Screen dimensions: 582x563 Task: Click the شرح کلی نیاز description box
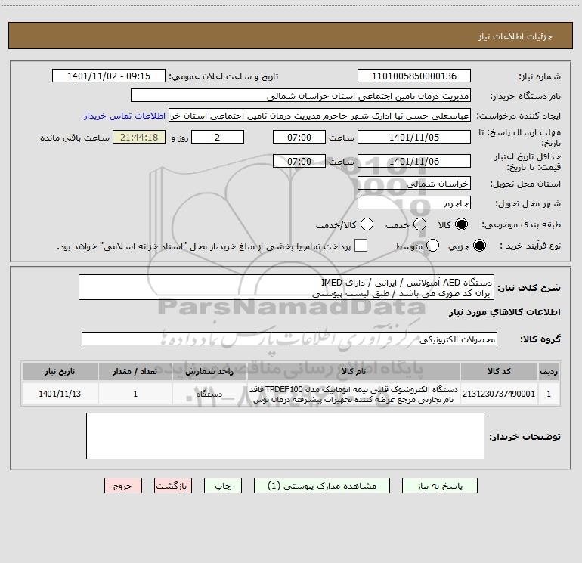286,288
